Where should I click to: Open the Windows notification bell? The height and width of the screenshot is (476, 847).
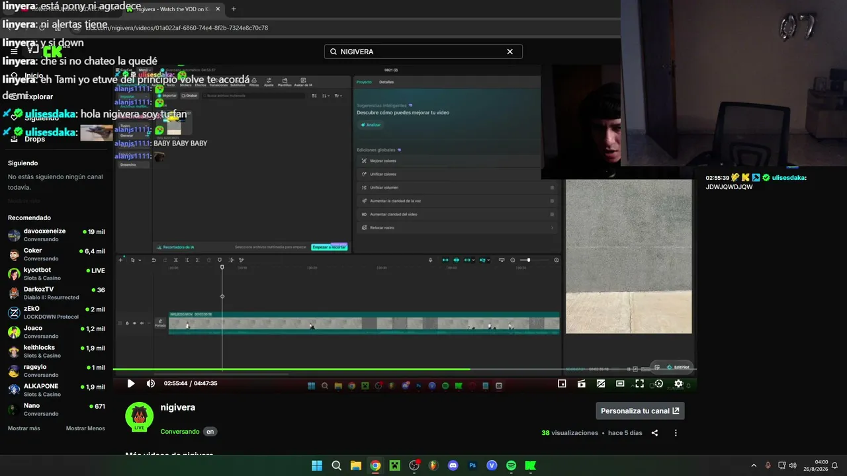835,465
